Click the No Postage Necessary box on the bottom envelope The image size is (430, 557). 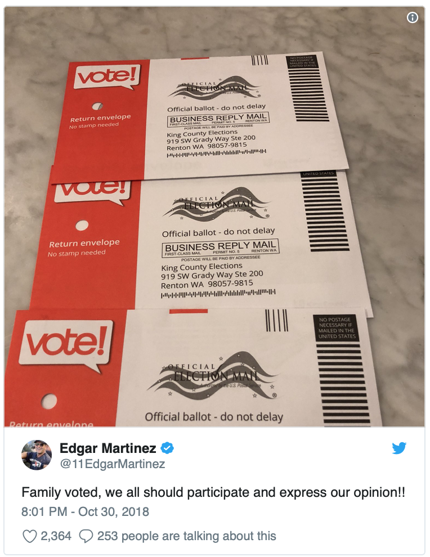[337, 328]
